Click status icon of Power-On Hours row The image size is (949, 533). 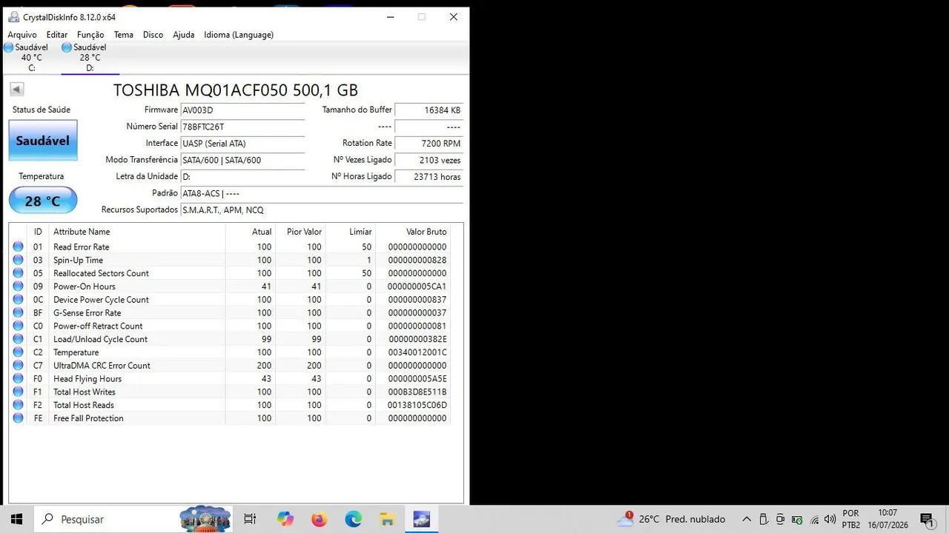[18, 286]
